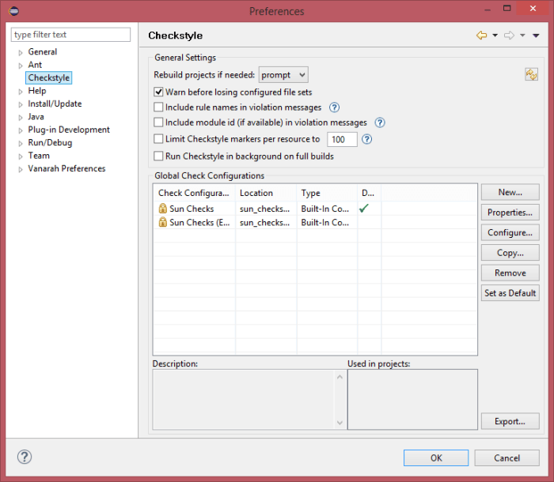
Task: Enable Include rule names in violation messages
Action: pos(158,107)
